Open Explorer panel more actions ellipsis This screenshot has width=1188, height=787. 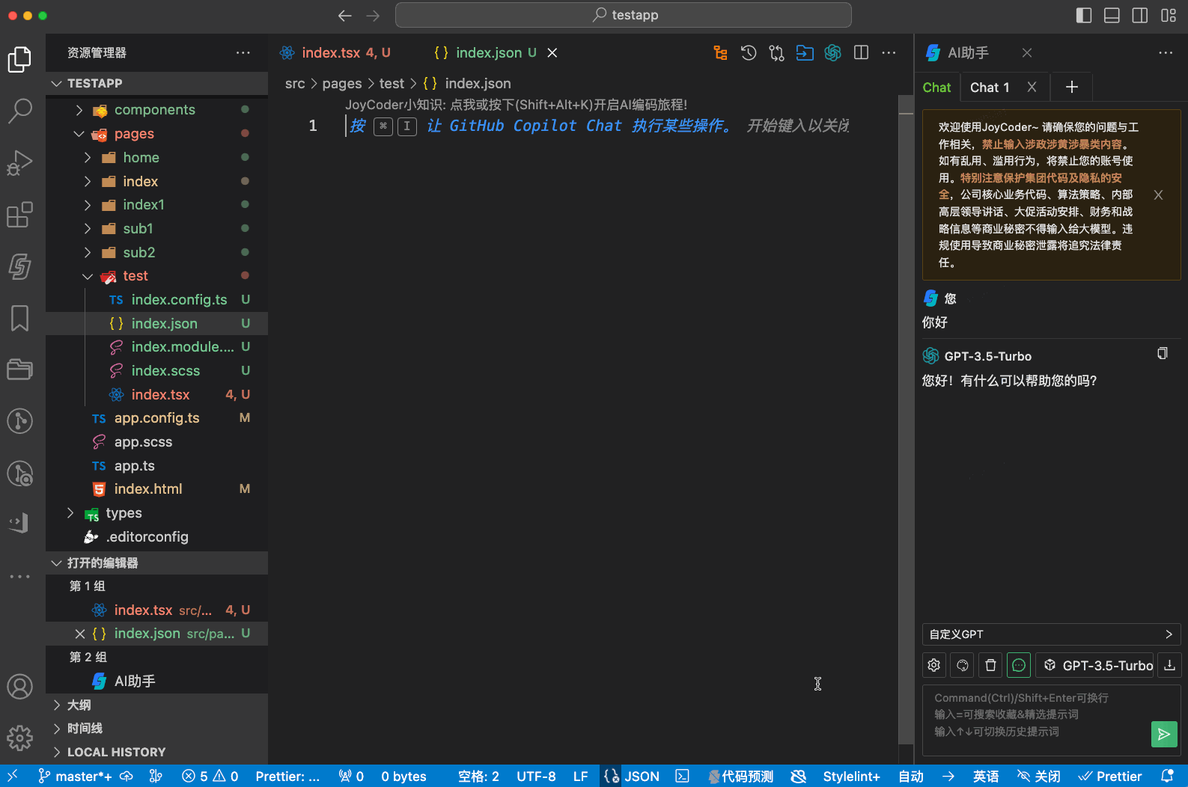click(x=243, y=52)
